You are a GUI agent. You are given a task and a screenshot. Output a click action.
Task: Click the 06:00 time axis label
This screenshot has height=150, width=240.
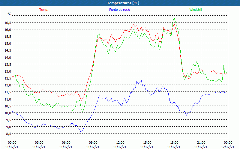pos(66,143)
